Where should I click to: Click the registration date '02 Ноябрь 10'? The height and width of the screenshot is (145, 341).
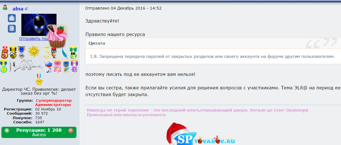click(48, 109)
